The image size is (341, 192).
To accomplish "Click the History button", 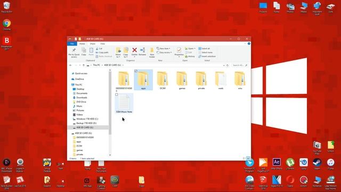I will click(x=190, y=57).
